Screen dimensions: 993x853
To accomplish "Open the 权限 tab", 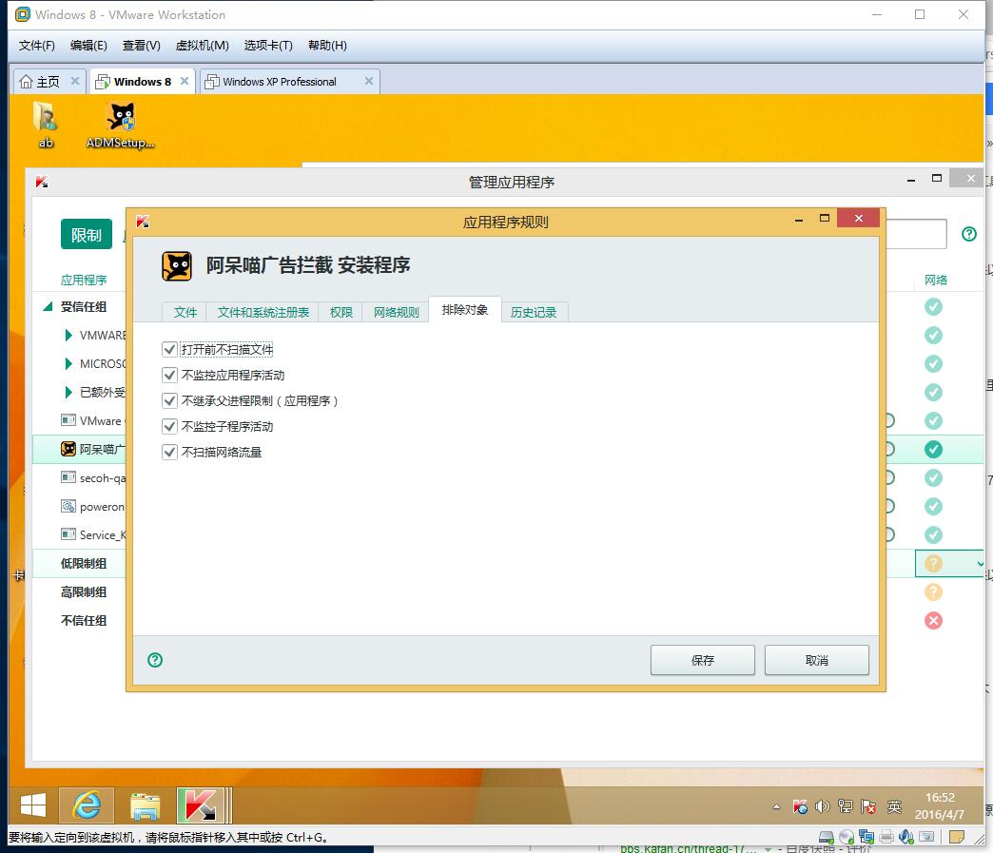I will pos(341,312).
